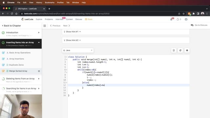
Task: Open the Chrome app menu
Action: point(11,3)
